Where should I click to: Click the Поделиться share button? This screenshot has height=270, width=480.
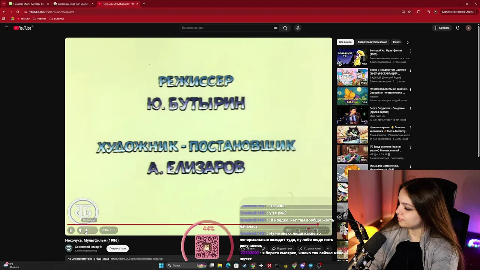pos(282,248)
